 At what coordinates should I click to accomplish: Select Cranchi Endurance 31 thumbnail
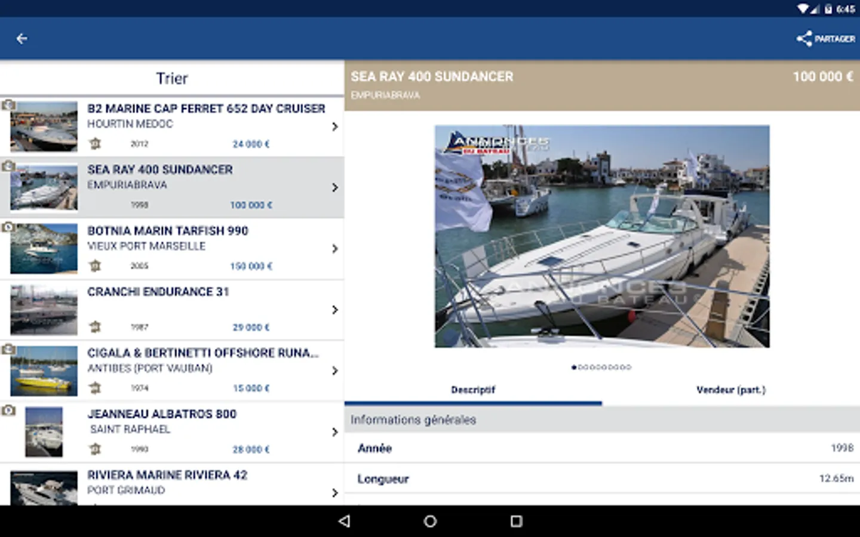point(44,310)
